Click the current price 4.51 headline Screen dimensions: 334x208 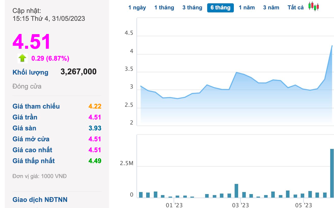coord(32,42)
